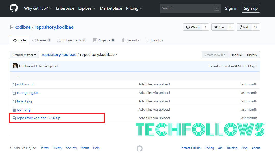Open fanart.jpg file
Screen dimensions: 275x160
pos(24,101)
